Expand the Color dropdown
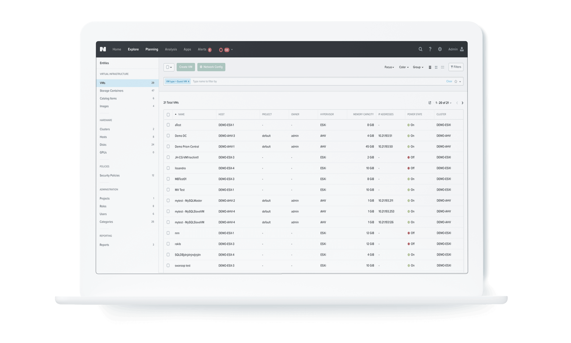The height and width of the screenshot is (343, 571). (x=404, y=67)
